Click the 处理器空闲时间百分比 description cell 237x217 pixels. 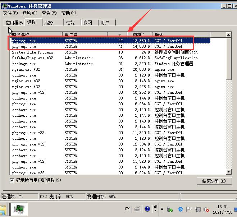176,52
